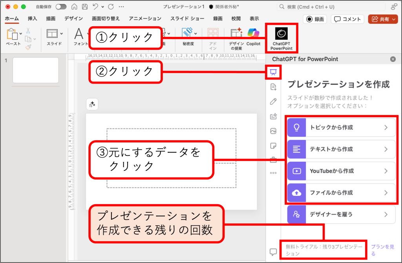Image resolution: width=402 pixels, height=263 pixels.
Task: Select the presentation creation sidebar icon
Action: [273, 72]
